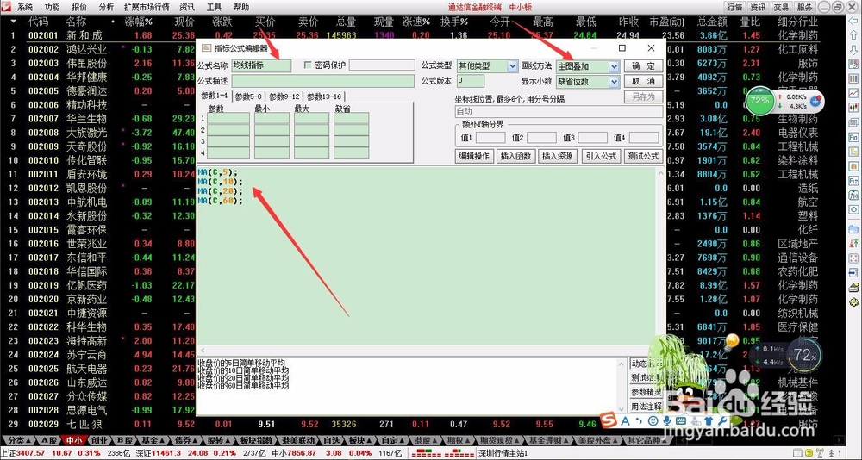The width and height of the screenshot is (862, 460).
Task: Expand the 港股 bottom tab
Action: click(426, 440)
